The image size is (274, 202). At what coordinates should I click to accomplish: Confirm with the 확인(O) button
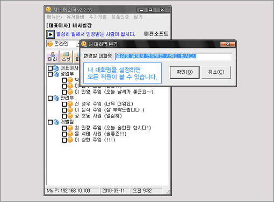[184, 72]
